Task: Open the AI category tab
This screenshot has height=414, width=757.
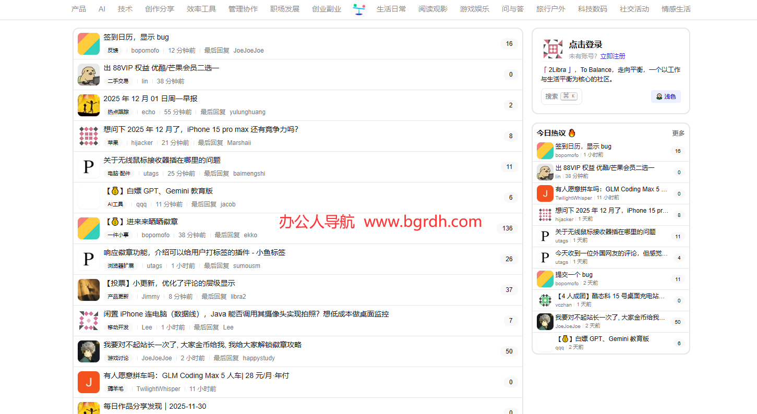Action: coord(102,9)
